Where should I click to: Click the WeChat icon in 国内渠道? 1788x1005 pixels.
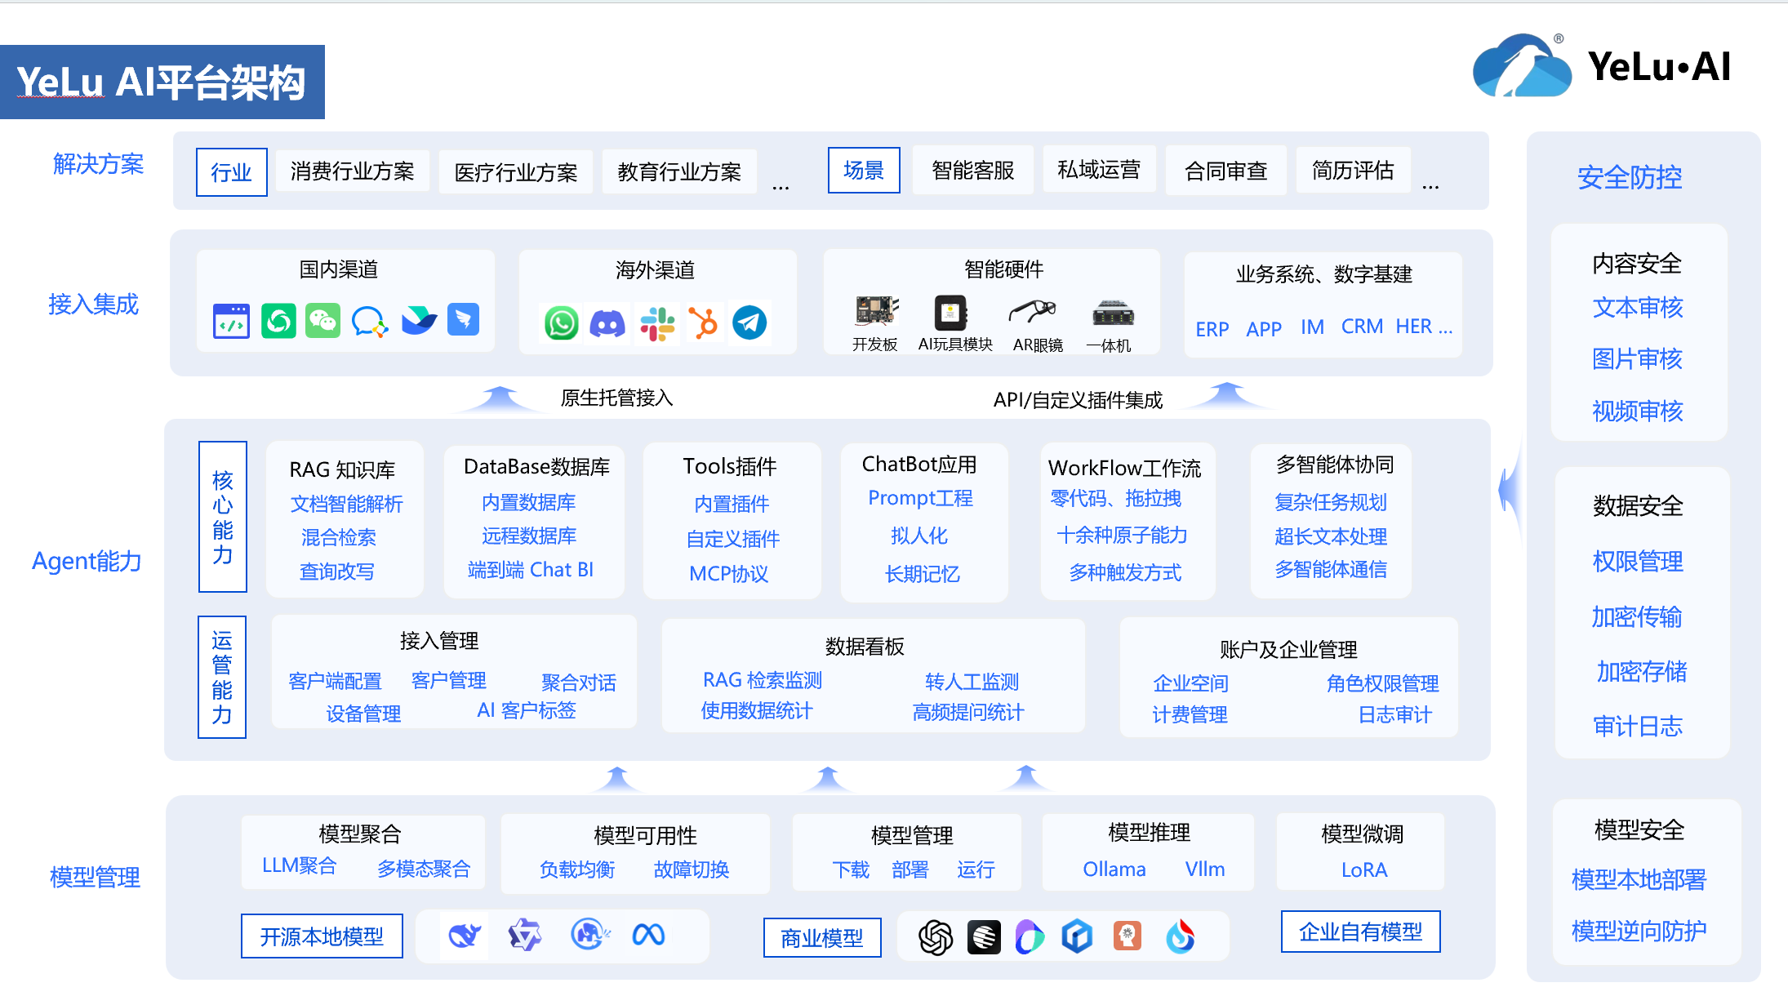(322, 321)
